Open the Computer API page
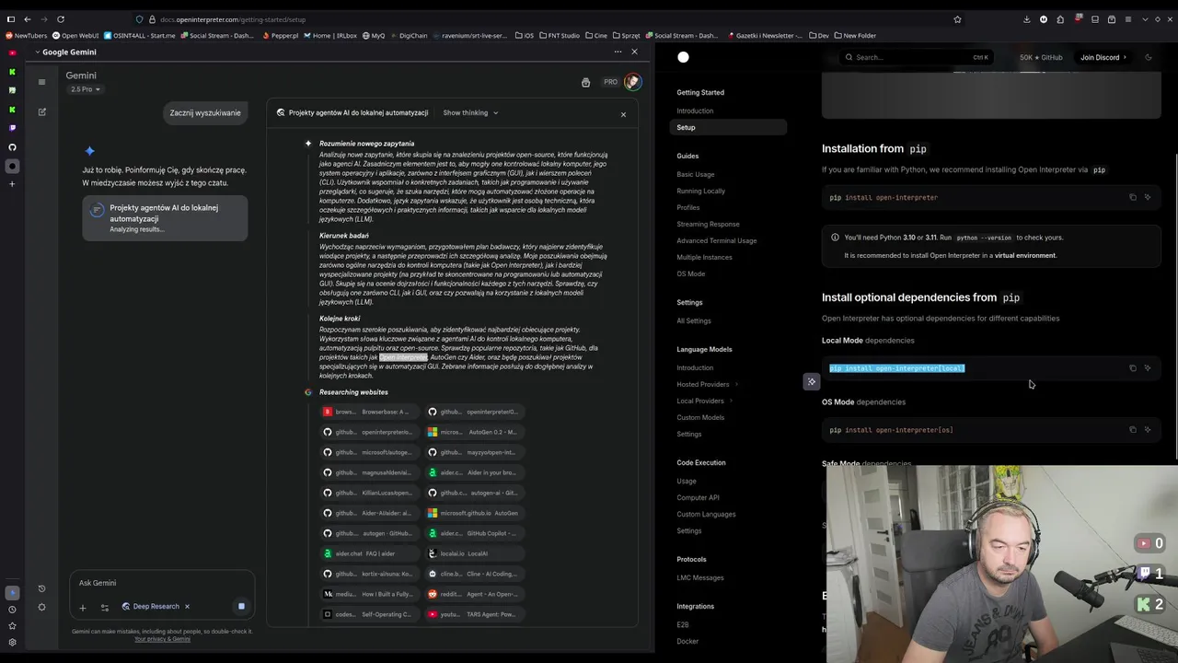The height and width of the screenshot is (663, 1178). (698, 497)
